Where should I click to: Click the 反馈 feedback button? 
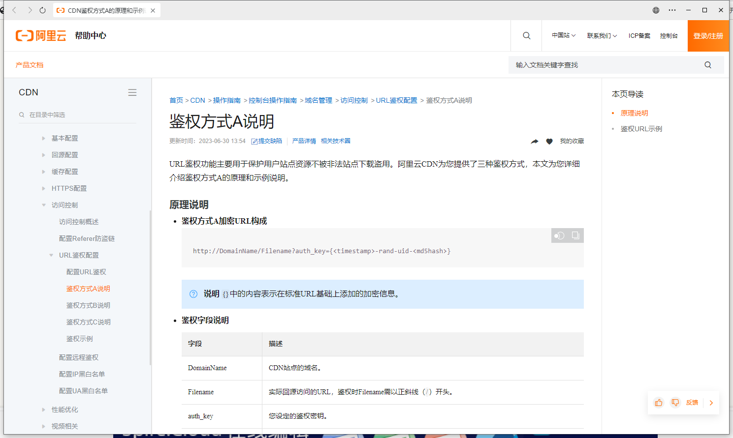click(692, 403)
